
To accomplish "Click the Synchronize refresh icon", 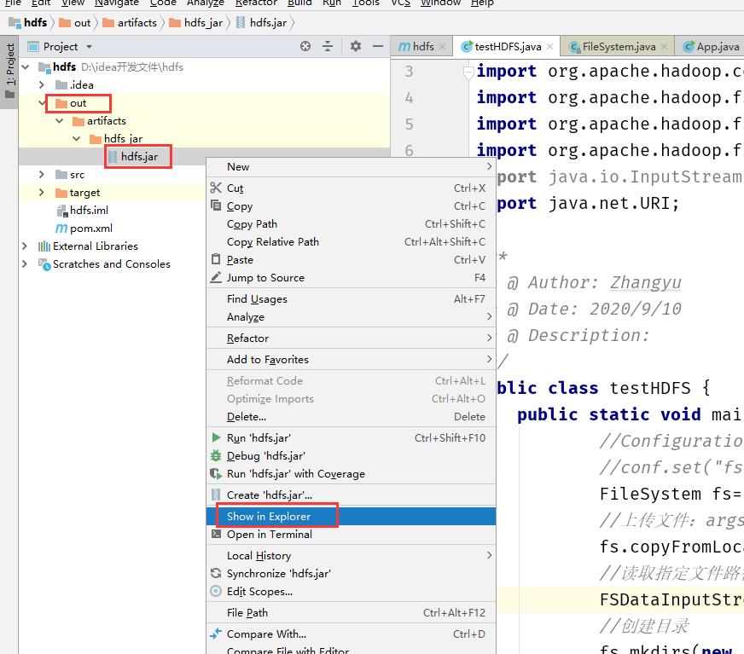I will [216, 573].
